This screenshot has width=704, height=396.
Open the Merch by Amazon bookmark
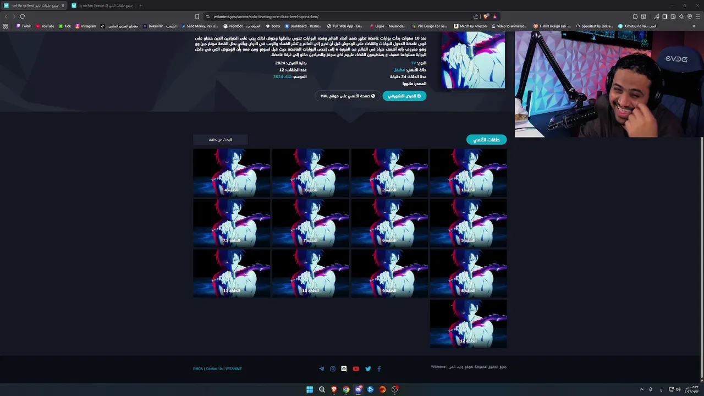click(470, 26)
